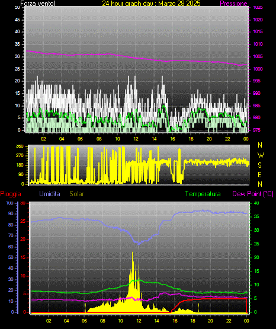Click the 'E' compass letter

[259, 174]
